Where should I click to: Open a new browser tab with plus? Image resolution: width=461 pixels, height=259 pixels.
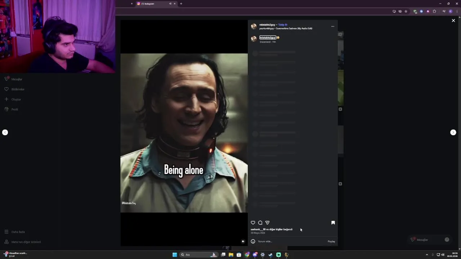181,4
